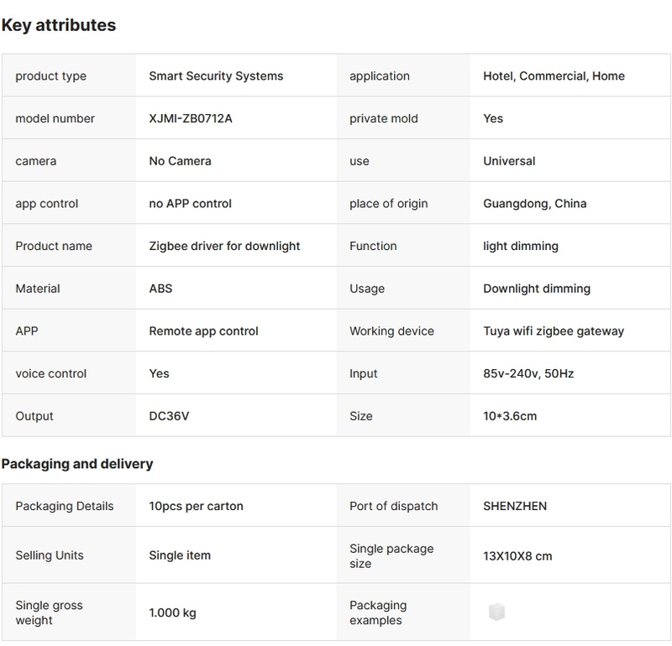The image size is (672, 646).
Task: Click the private mold label
Action: point(383,118)
